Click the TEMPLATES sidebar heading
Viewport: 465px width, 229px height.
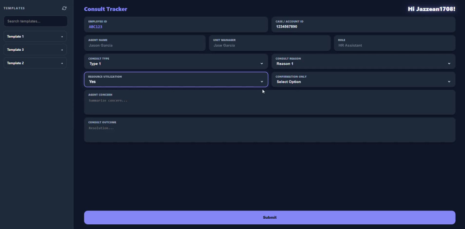[x=14, y=8]
